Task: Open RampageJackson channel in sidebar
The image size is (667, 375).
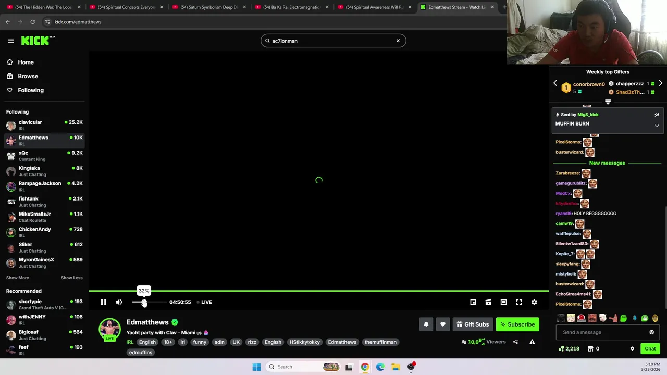Action: pos(44,186)
